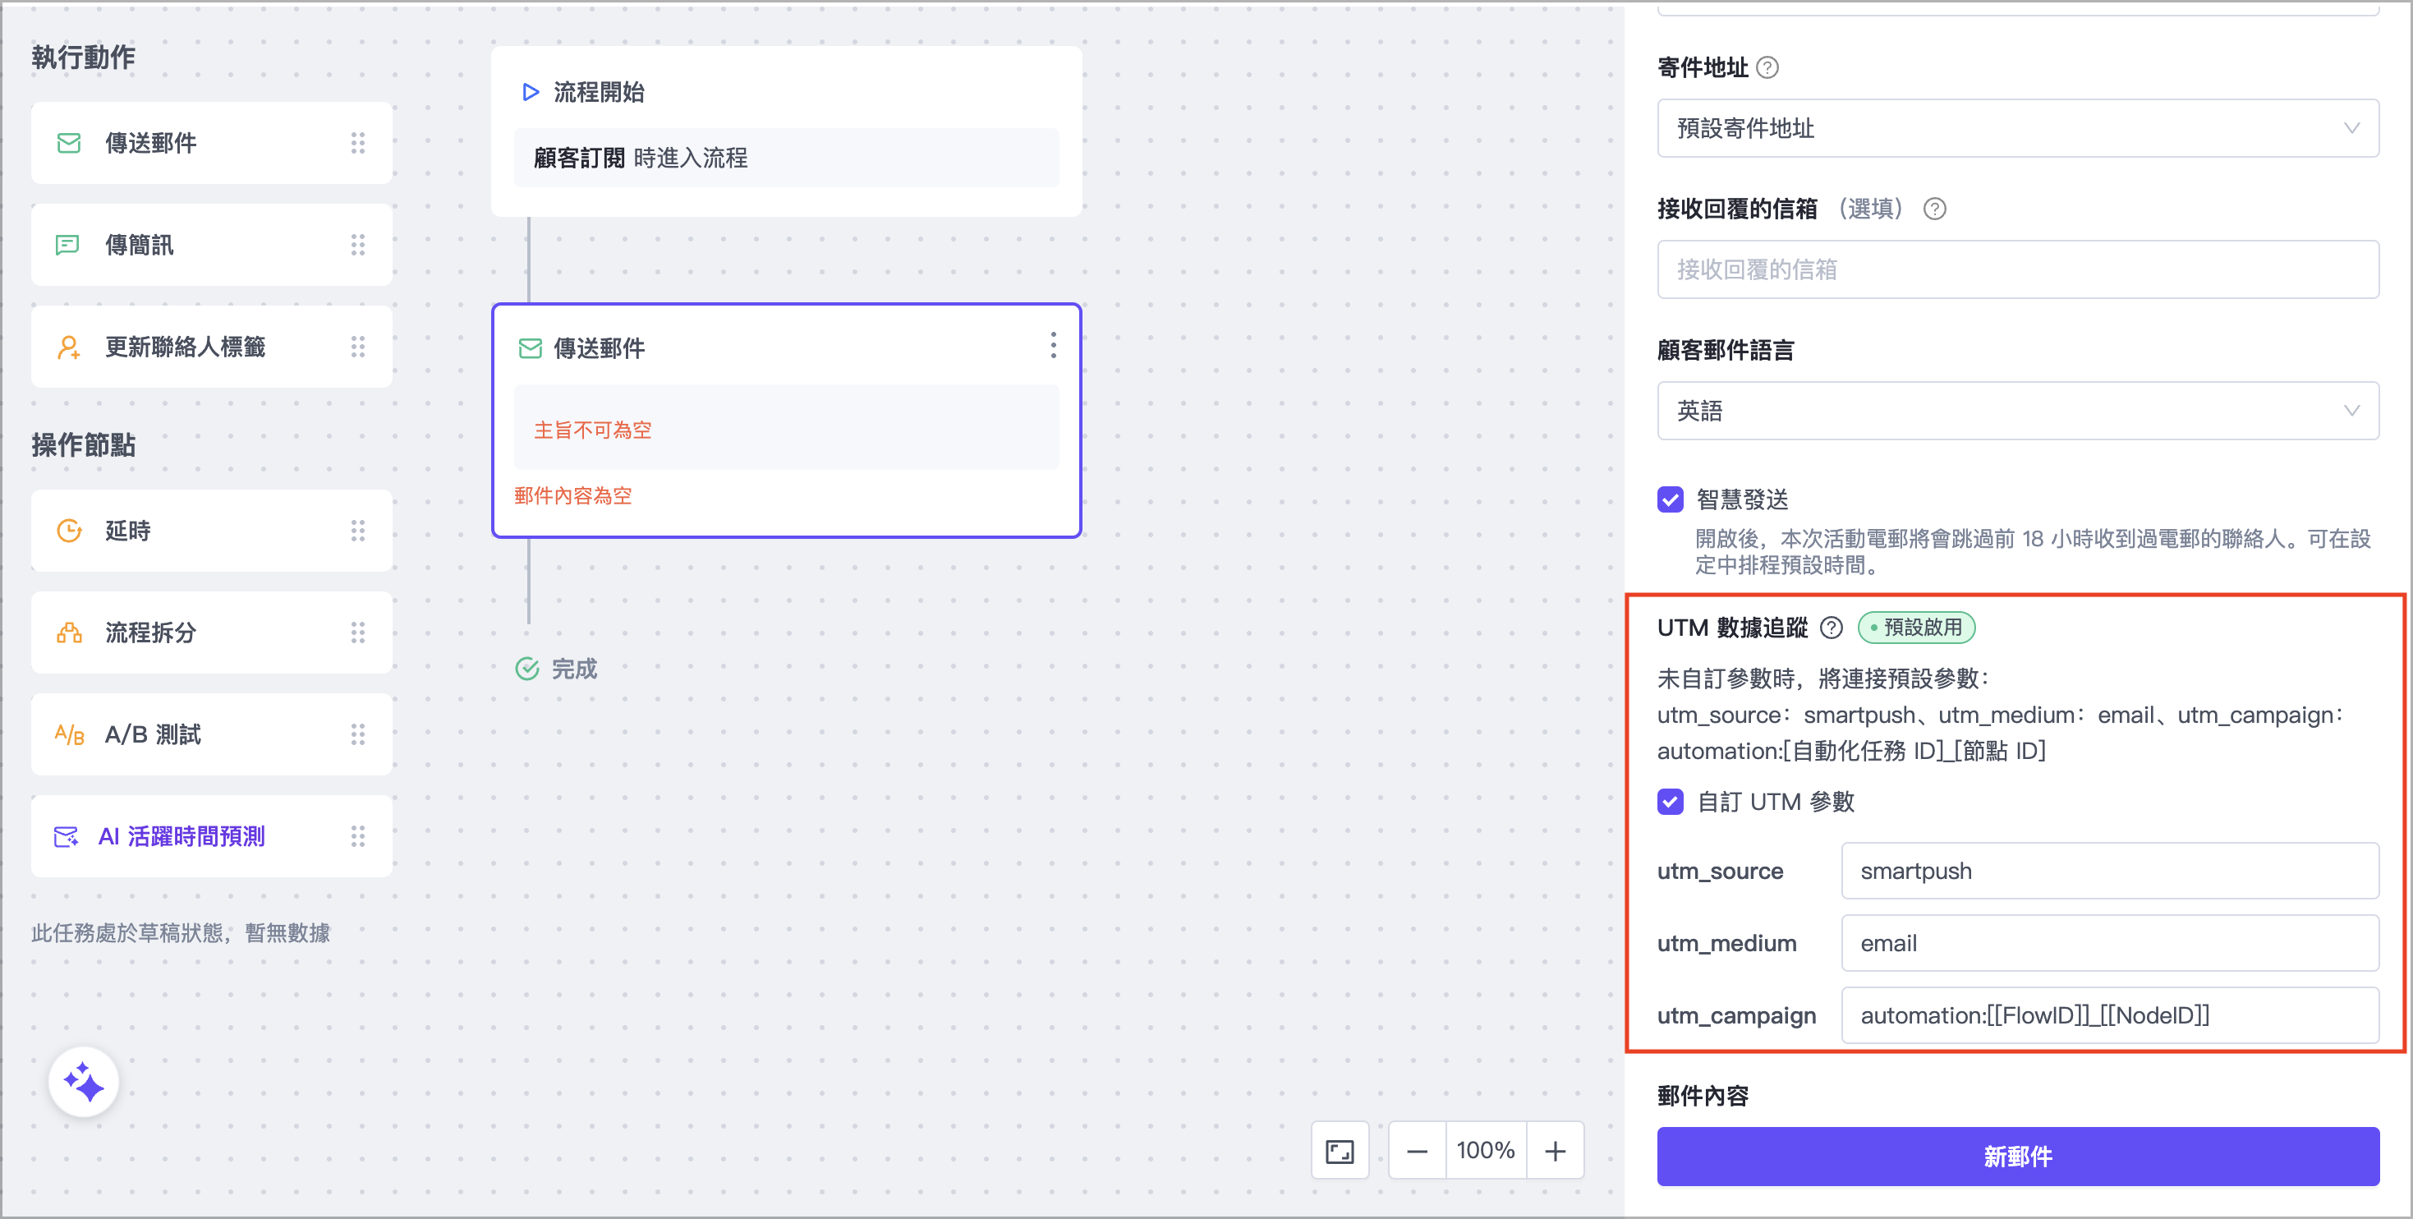Click the 新郵件 button

point(2017,1157)
